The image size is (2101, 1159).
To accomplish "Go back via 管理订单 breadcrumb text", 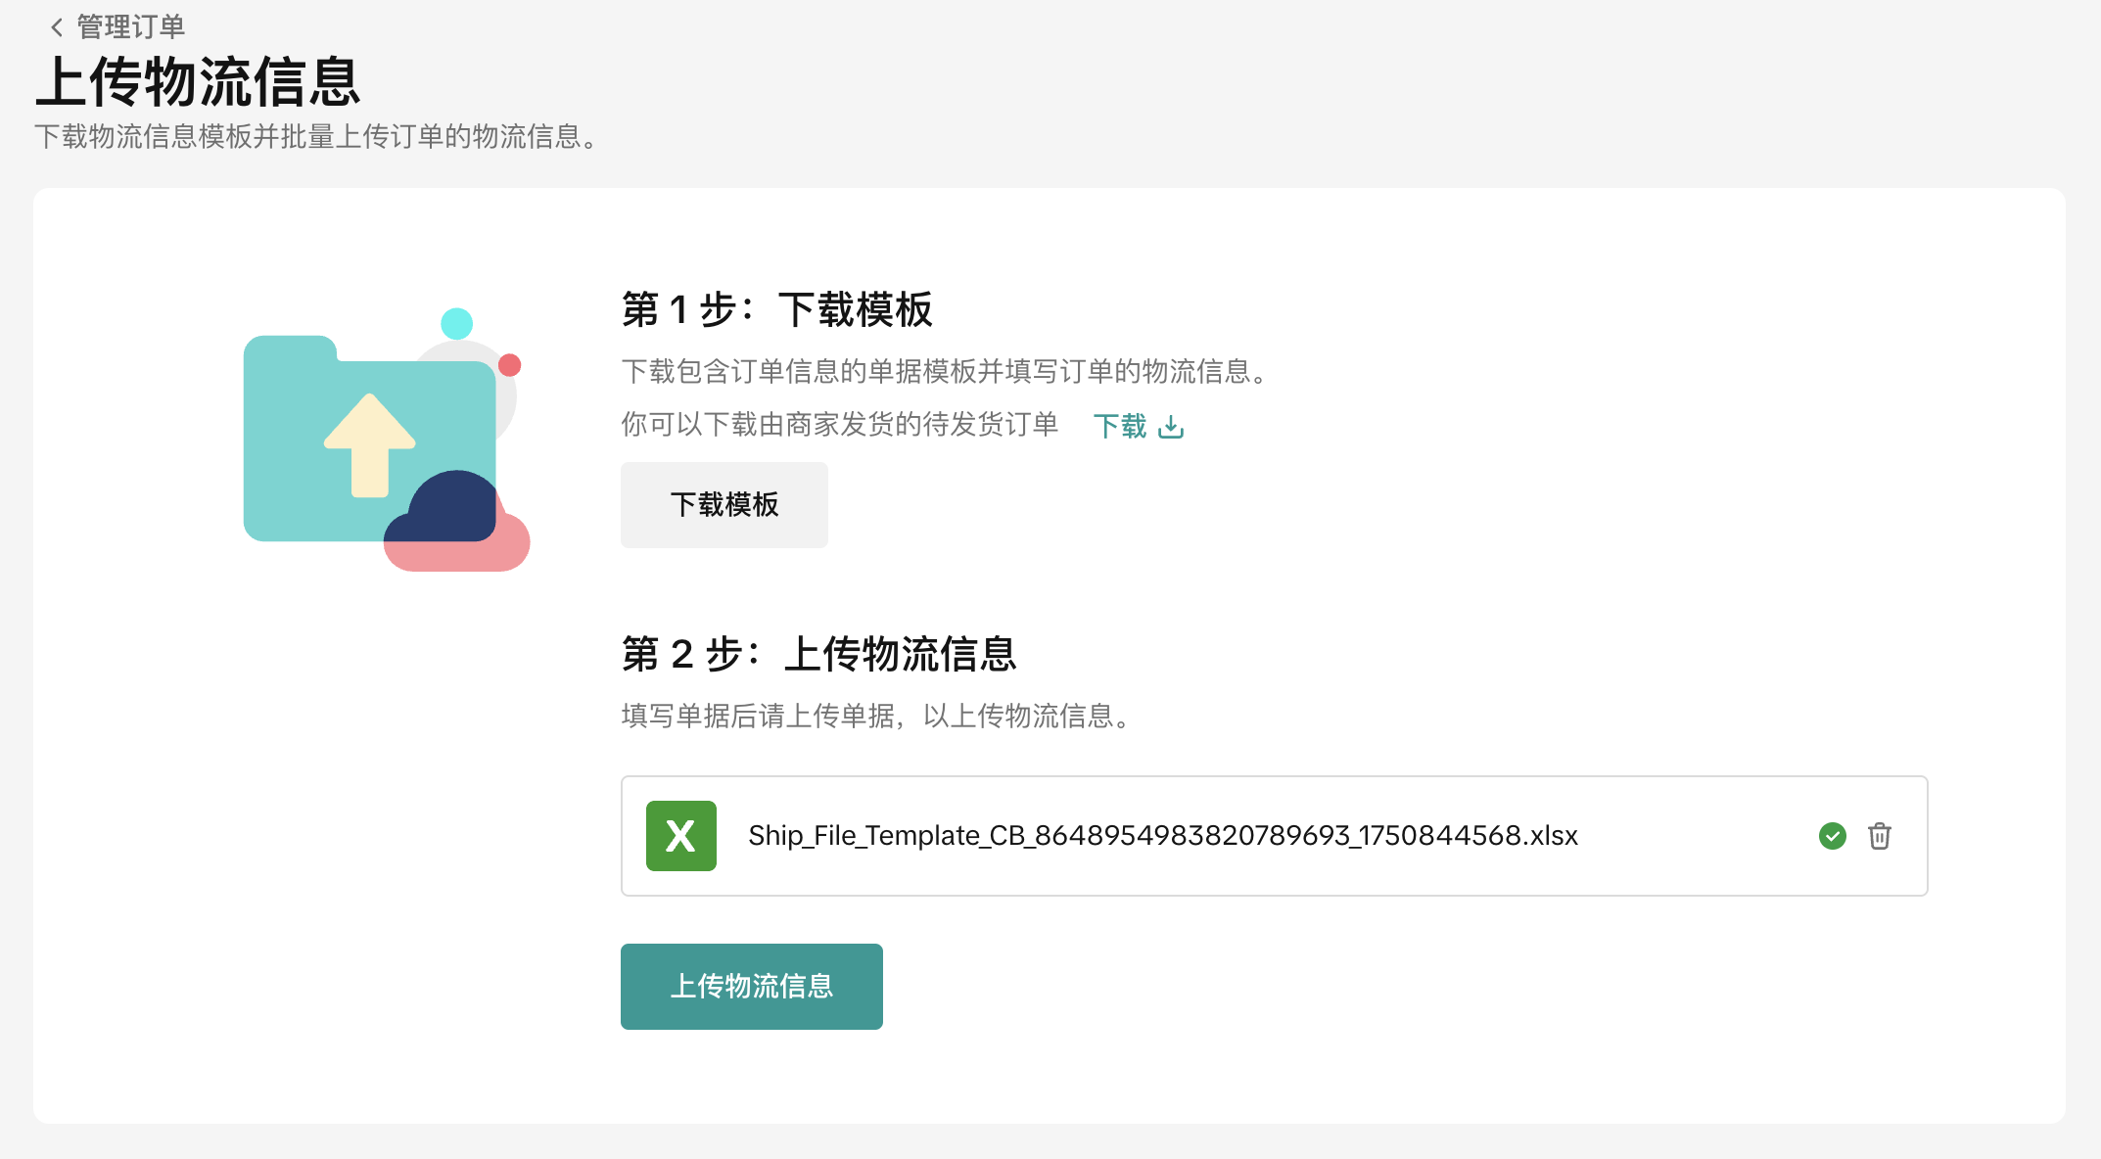I will [130, 27].
